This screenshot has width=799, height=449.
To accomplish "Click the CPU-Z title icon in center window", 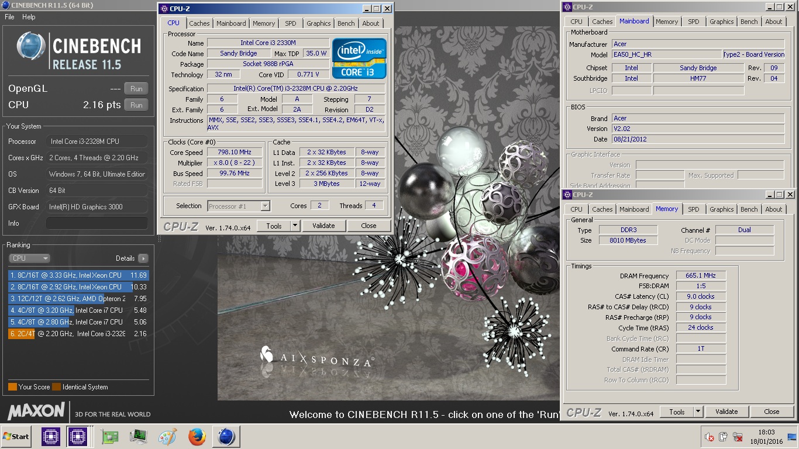I will (164, 9).
